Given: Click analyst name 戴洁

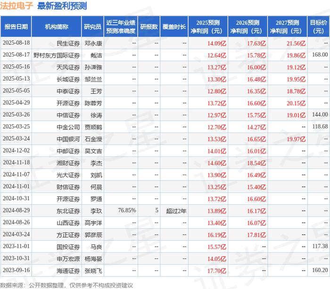Looking at the screenshot, I should tap(96, 56).
